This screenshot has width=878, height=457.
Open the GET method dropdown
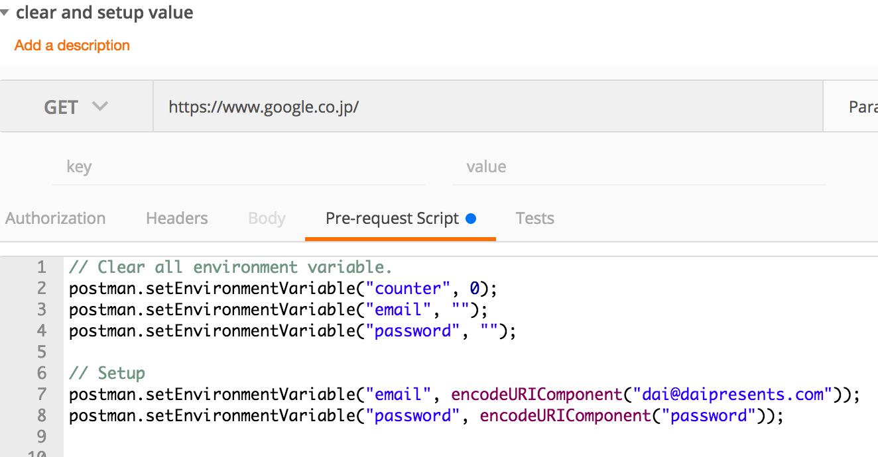click(x=76, y=107)
